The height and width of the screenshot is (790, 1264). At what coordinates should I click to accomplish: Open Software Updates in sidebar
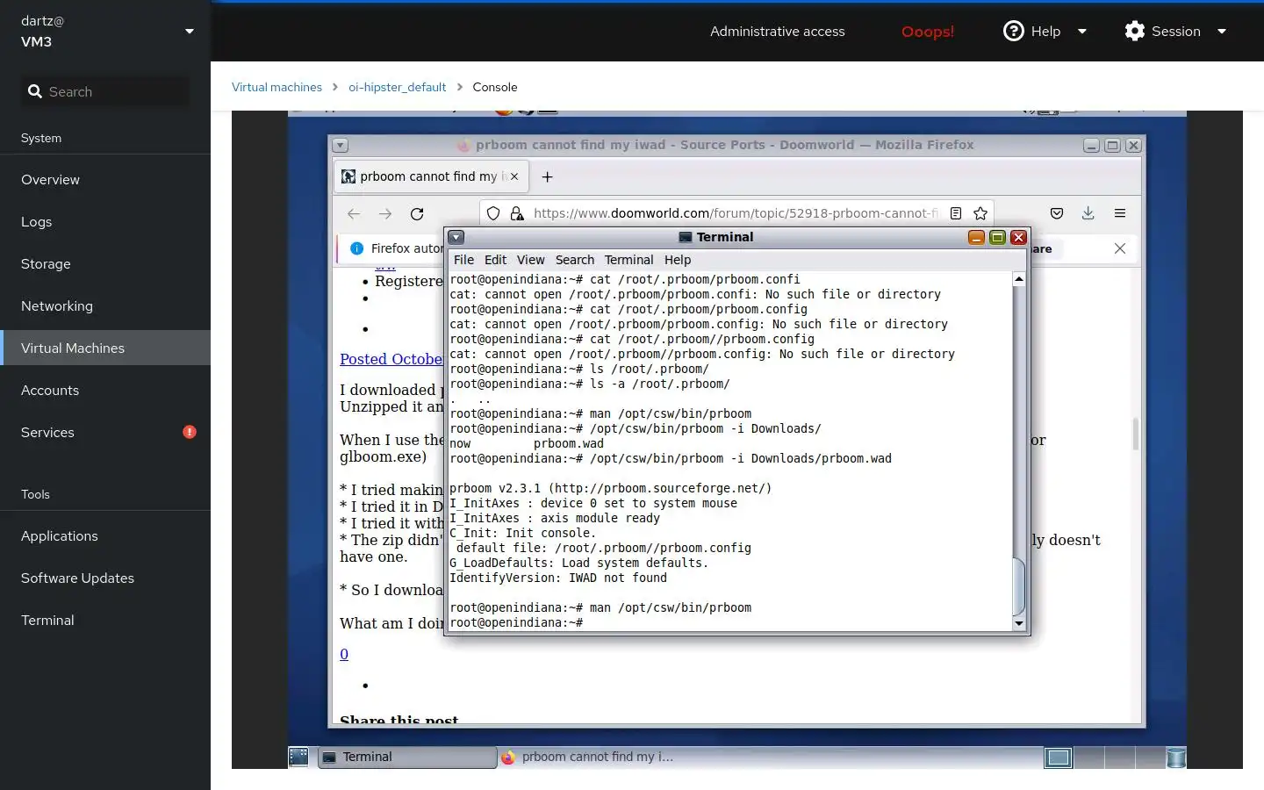[x=105, y=578]
